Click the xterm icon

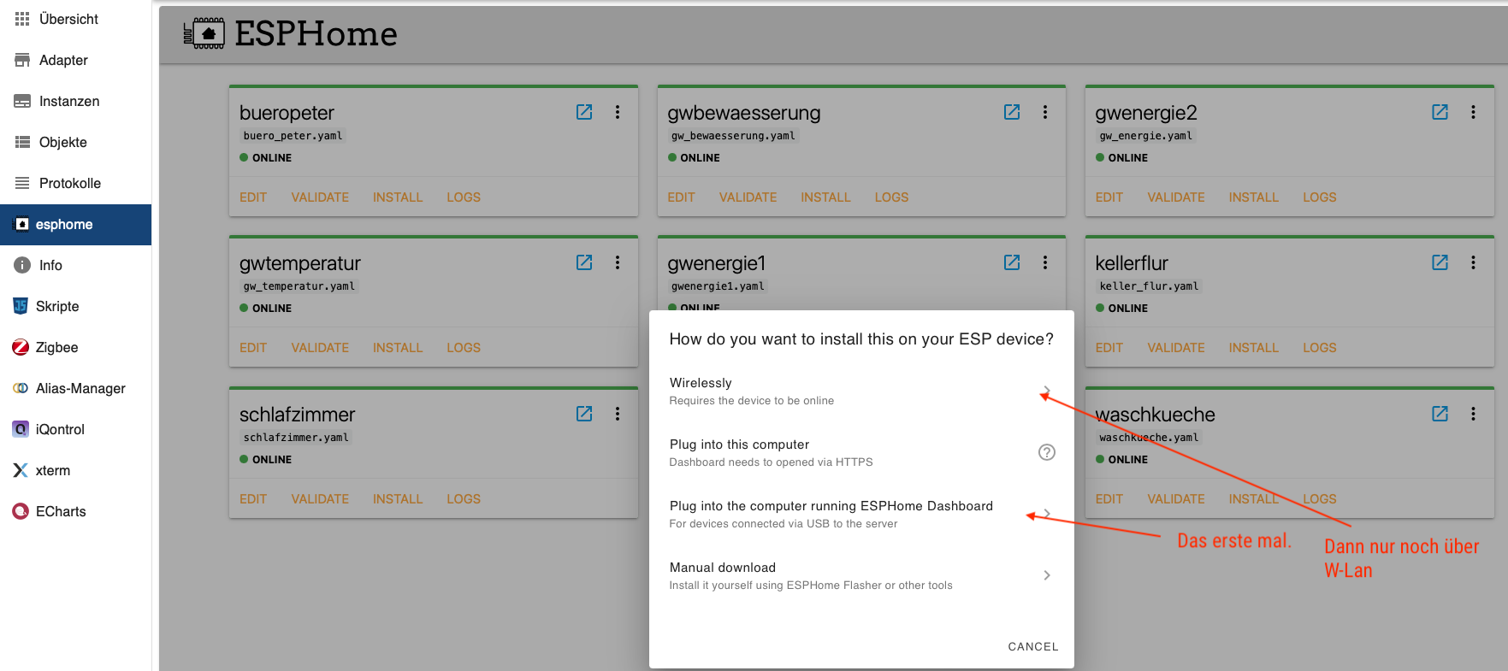21,470
